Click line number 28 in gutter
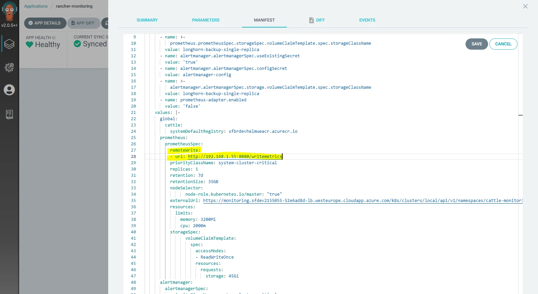The image size is (538, 294). (133, 157)
